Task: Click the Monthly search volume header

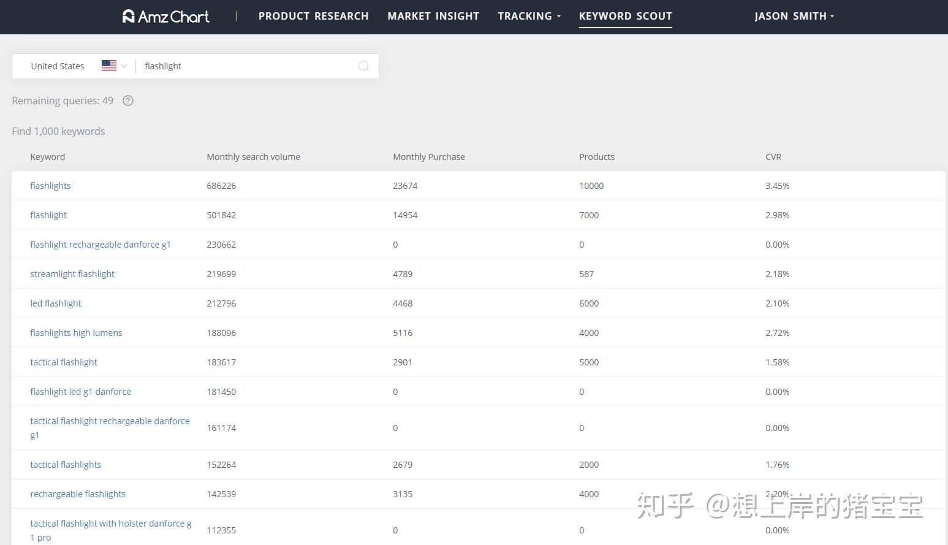Action: (x=254, y=157)
